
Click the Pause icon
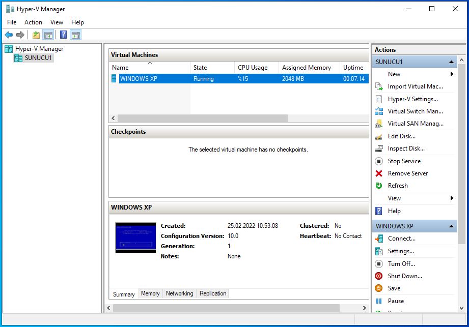pyautogui.click(x=379, y=301)
